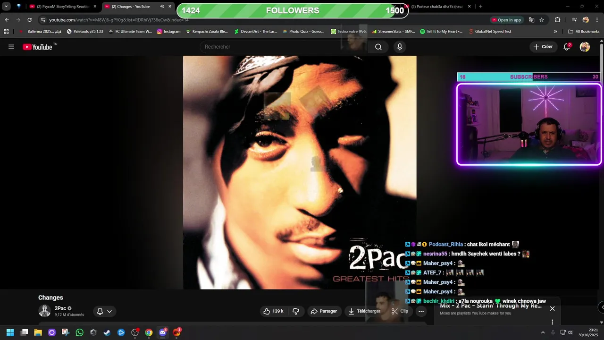Open Chrome extensions puzzle icon
Image resolution: width=604 pixels, height=340 pixels.
click(557, 20)
